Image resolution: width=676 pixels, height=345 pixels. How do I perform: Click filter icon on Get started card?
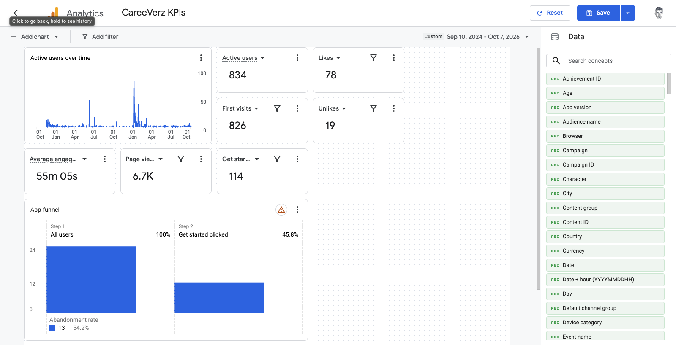[x=277, y=159]
